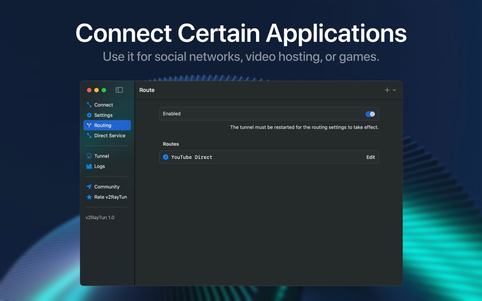
Task: Click the Routes section heading
Action: coord(171,144)
